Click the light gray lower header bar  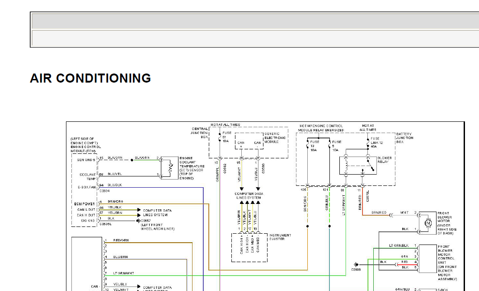(255, 38)
